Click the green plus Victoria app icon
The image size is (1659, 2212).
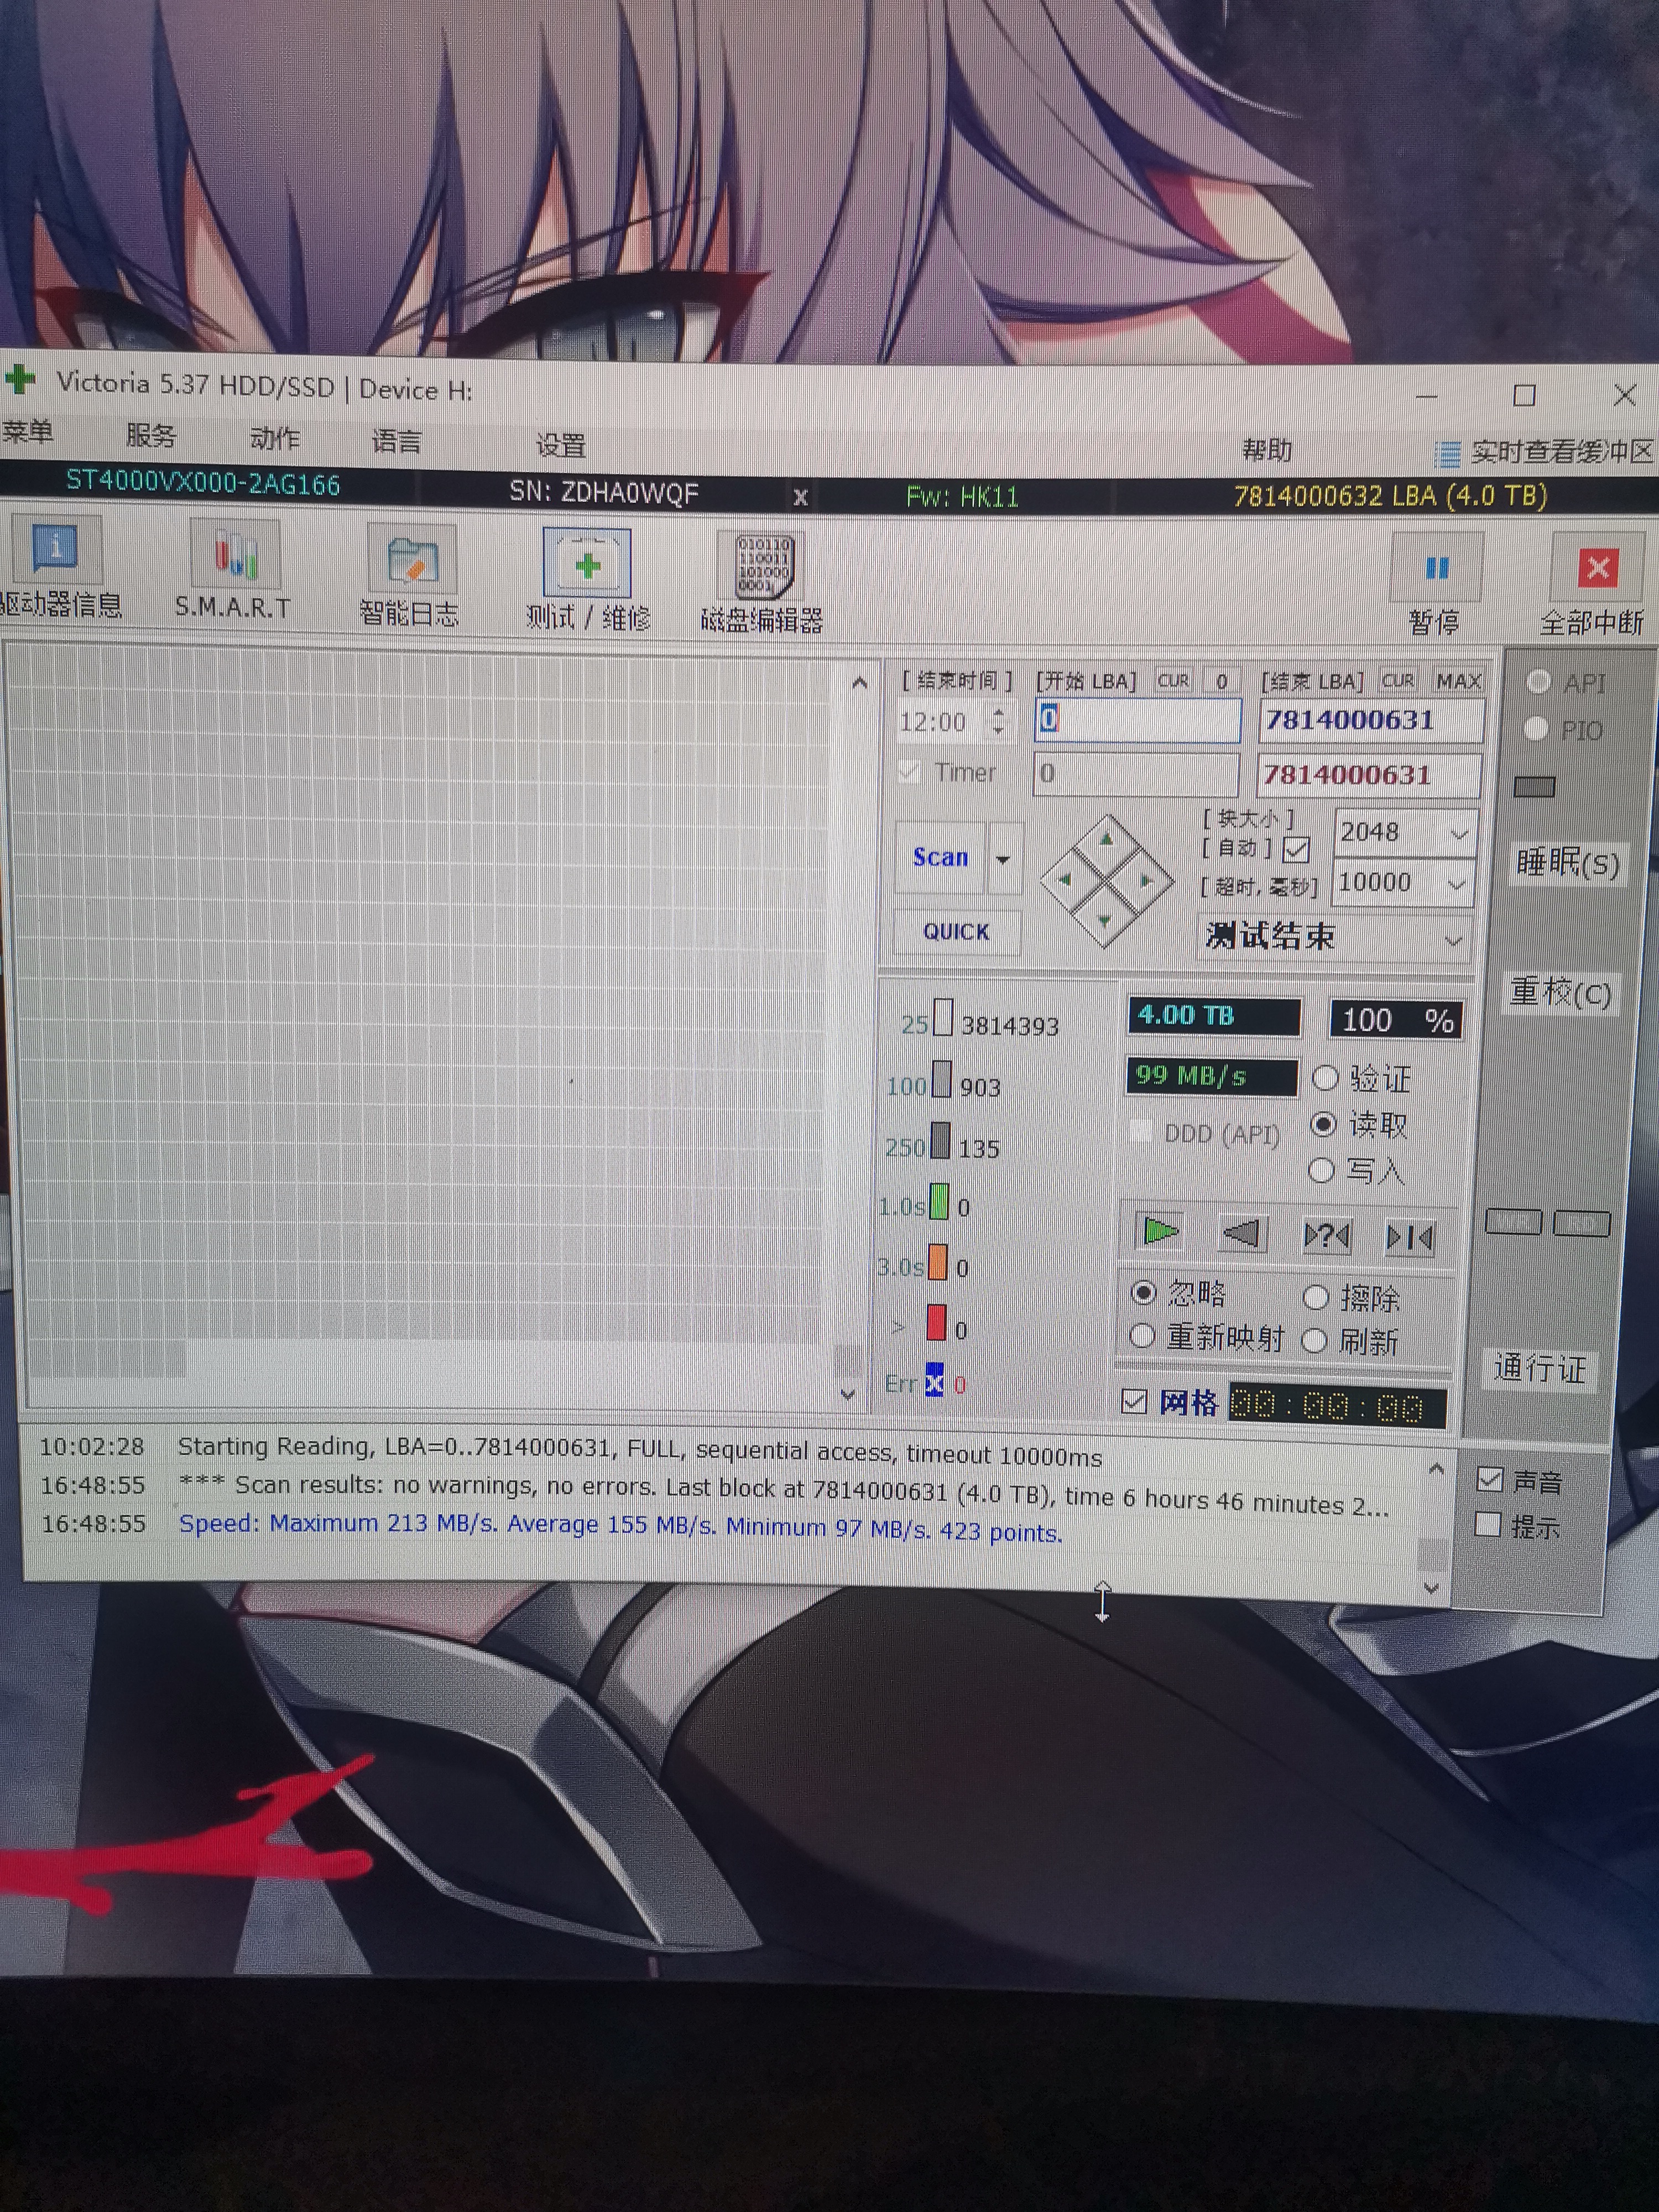point(20,379)
